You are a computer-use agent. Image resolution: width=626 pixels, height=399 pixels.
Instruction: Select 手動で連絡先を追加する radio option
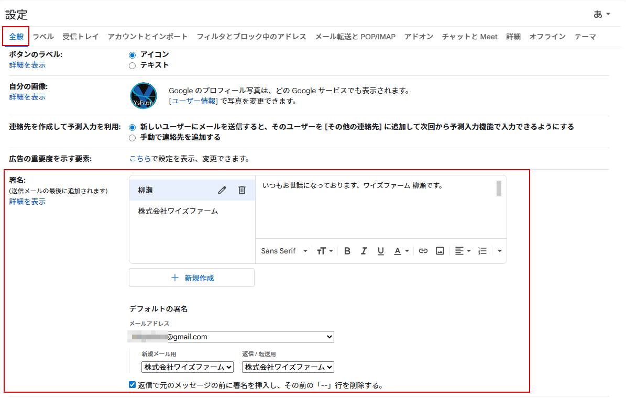[133, 138]
